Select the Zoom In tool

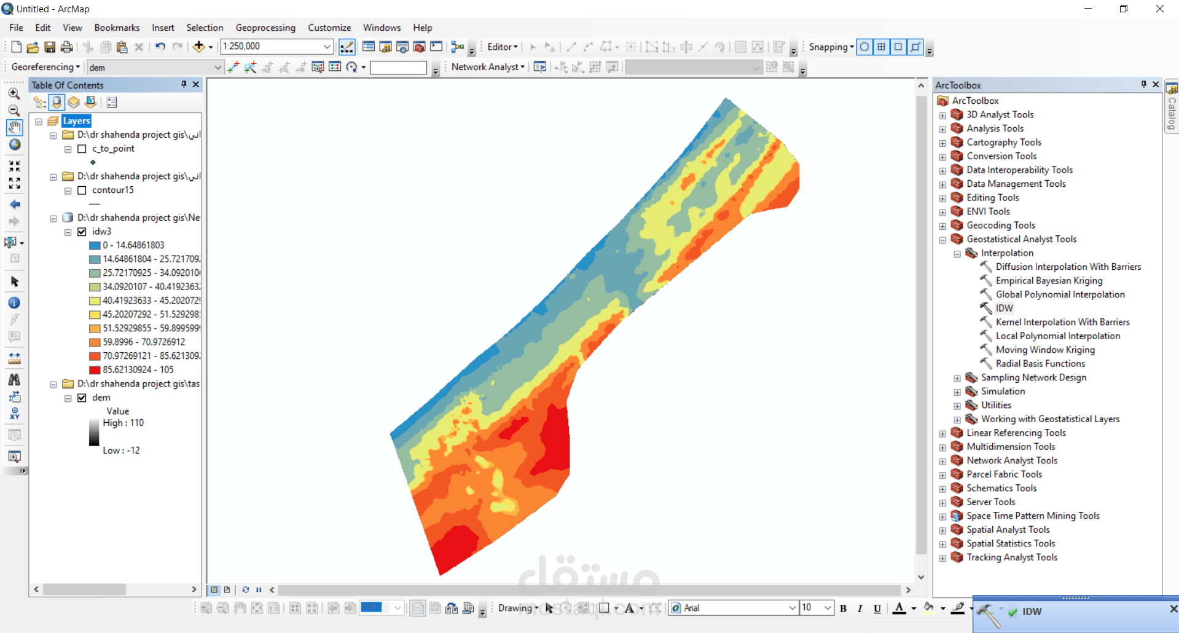(14, 93)
